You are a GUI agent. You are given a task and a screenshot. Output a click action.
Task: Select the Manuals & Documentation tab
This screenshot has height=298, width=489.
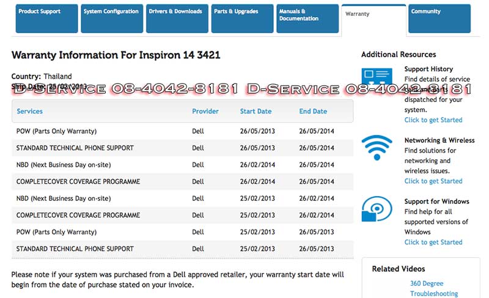point(307,18)
